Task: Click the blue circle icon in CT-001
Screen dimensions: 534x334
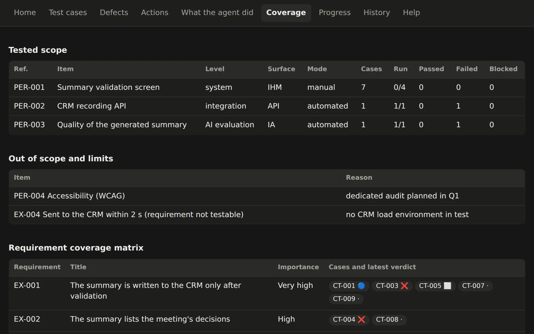Action: [361, 286]
